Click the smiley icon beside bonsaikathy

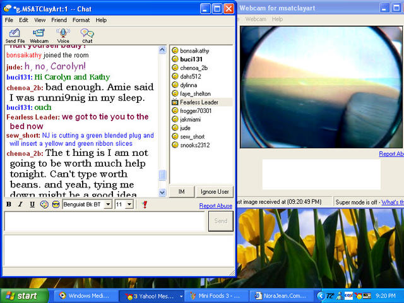point(175,50)
